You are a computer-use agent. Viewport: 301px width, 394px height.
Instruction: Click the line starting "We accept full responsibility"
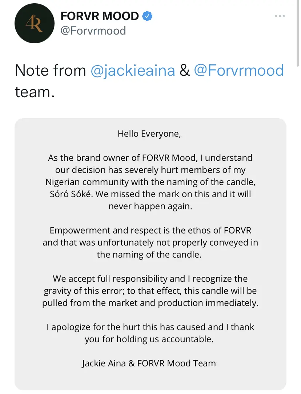click(150, 279)
